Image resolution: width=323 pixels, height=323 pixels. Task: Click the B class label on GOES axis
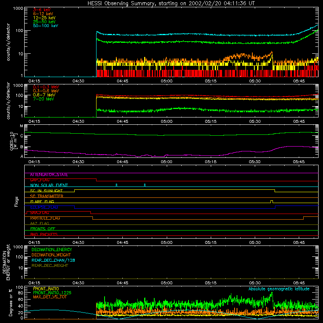point(22,147)
